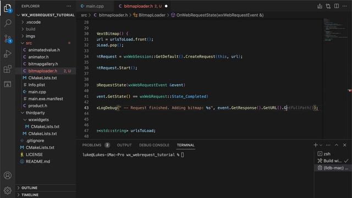
Task: Create a new terminal with plus icon
Action: point(315,145)
